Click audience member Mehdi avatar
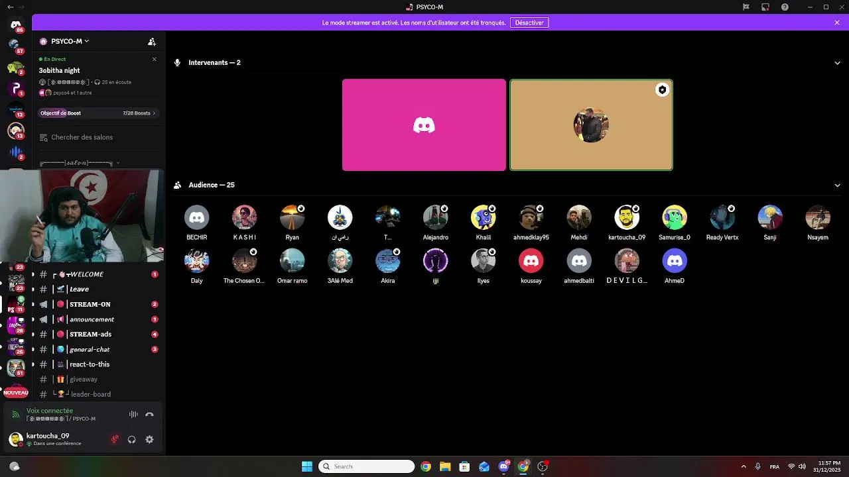 [x=578, y=217]
